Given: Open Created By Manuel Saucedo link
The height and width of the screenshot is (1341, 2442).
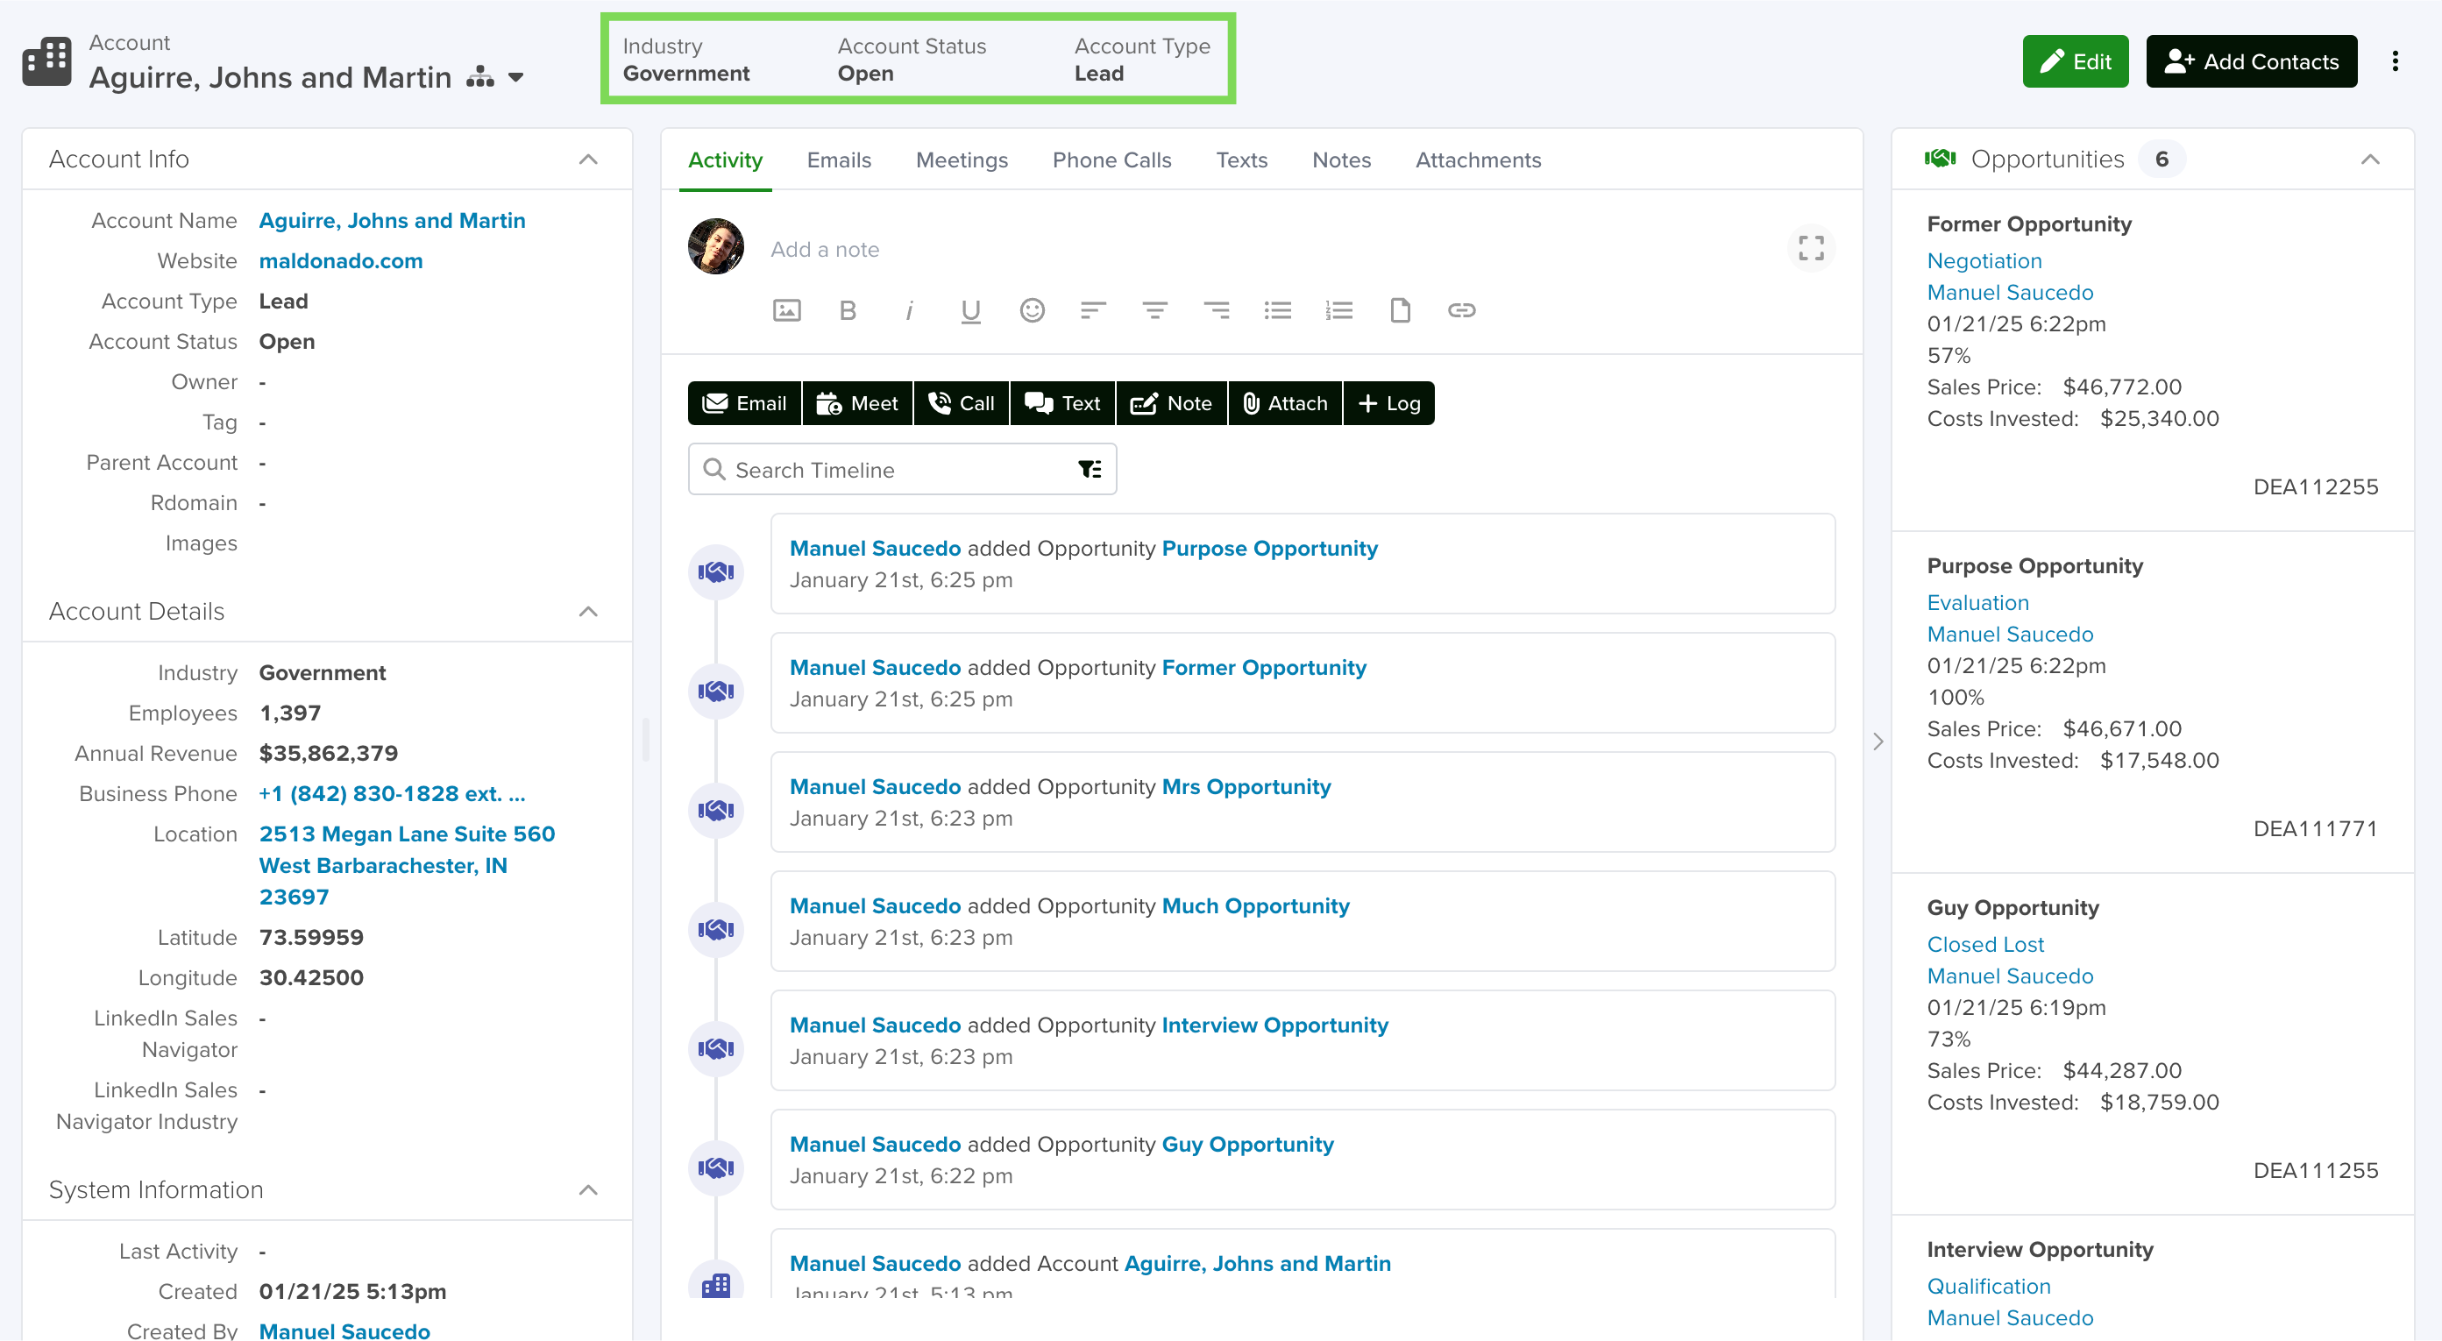Looking at the screenshot, I should (344, 1330).
